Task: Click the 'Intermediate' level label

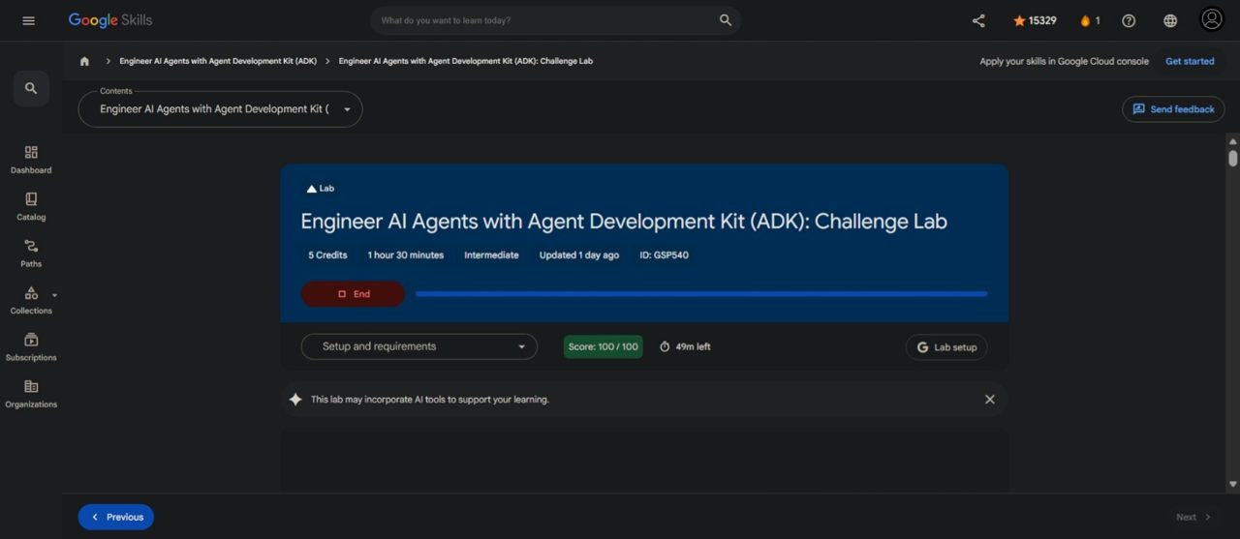Action: point(491,255)
